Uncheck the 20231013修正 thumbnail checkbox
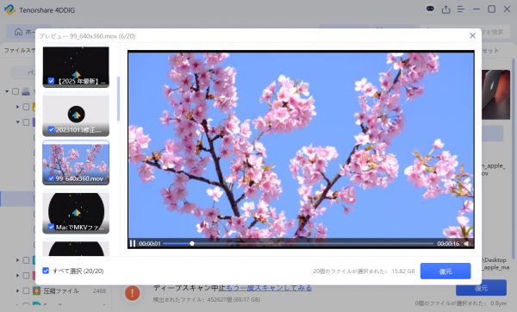 click(x=51, y=129)
